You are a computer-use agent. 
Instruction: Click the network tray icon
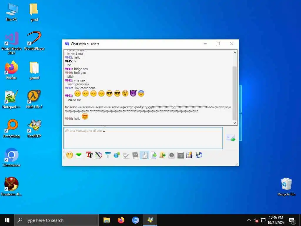263,220
